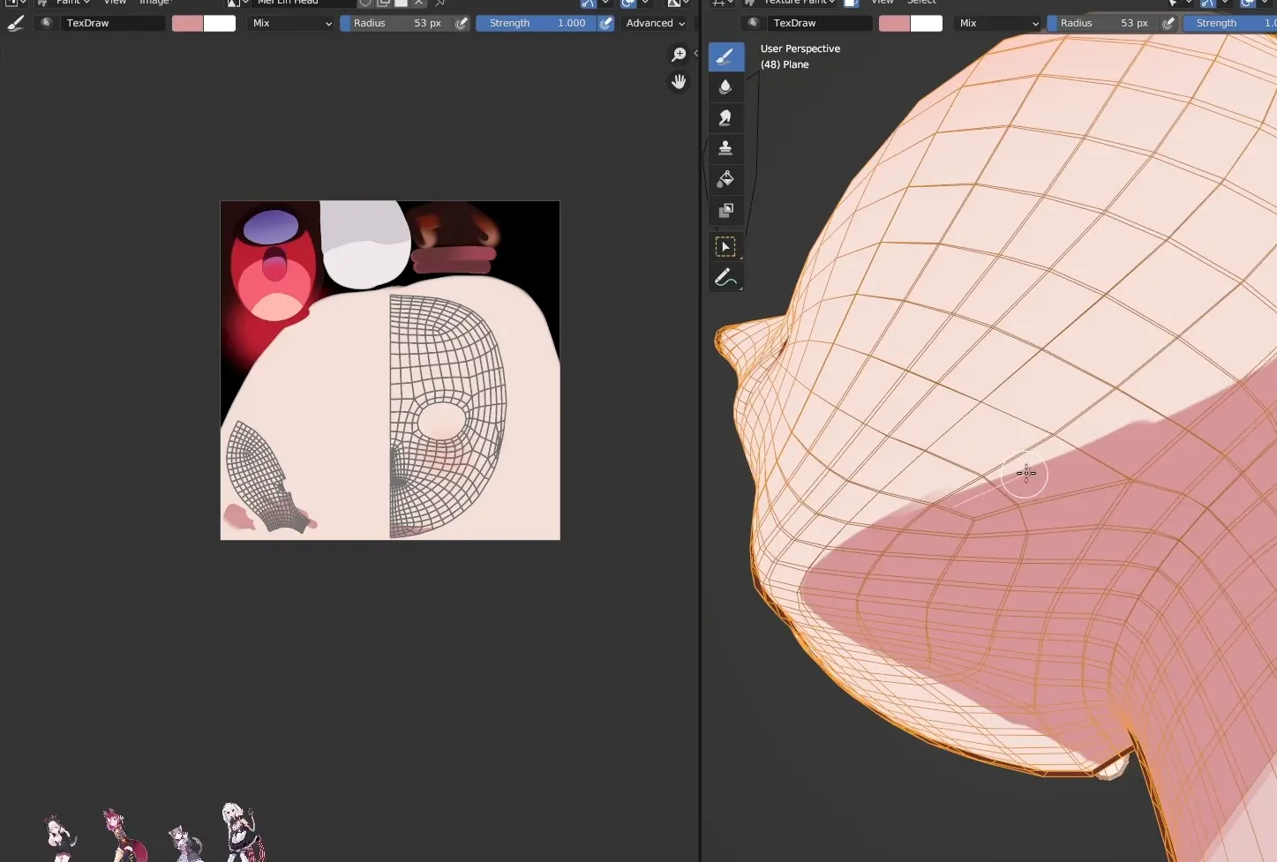Select the Clone stamp tool

point(725,148)
